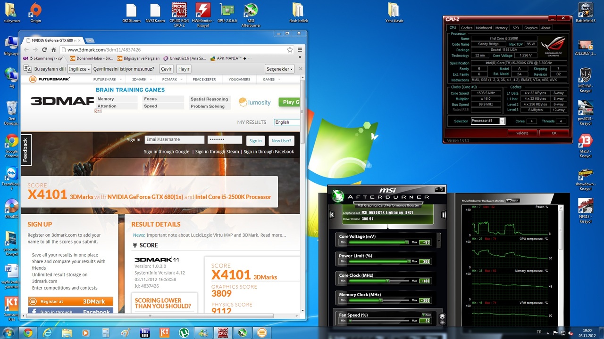Click the Validate button in CPU-Z
This screenshot has height=339, width=604.
[x=522, y=133]
